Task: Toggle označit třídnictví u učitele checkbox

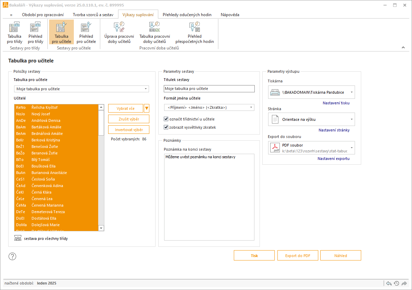Action: click(x=166, y=119)
